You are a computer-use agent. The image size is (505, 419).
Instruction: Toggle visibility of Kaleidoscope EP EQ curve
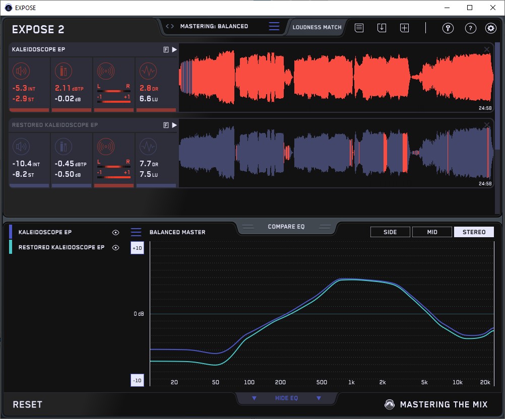pos(116,233)
